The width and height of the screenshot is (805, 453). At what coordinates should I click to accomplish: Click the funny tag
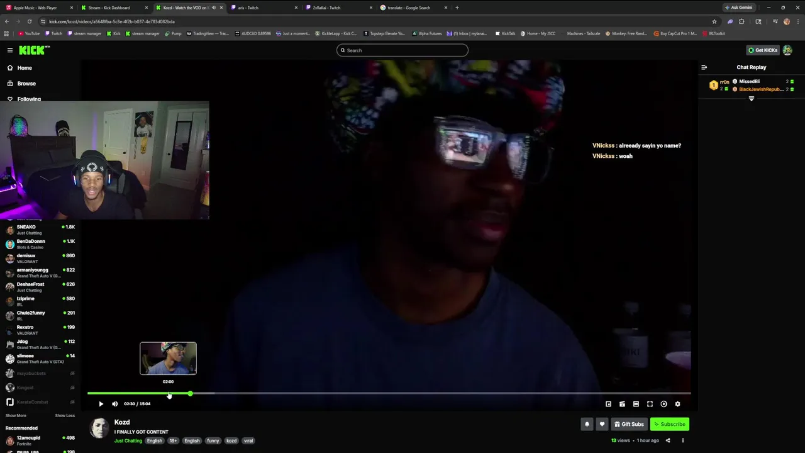(213, 441)
